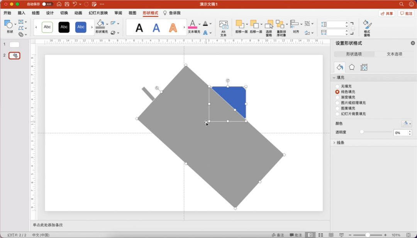Open the Insert (插入) ribbon tab
Image resolution: width=417 pixels, height=238 pixels.
[x=21, y=13]
